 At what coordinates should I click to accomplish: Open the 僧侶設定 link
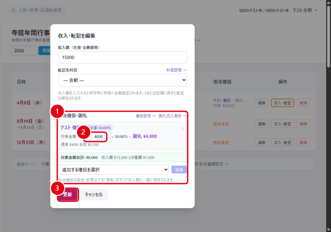(146, 116)
